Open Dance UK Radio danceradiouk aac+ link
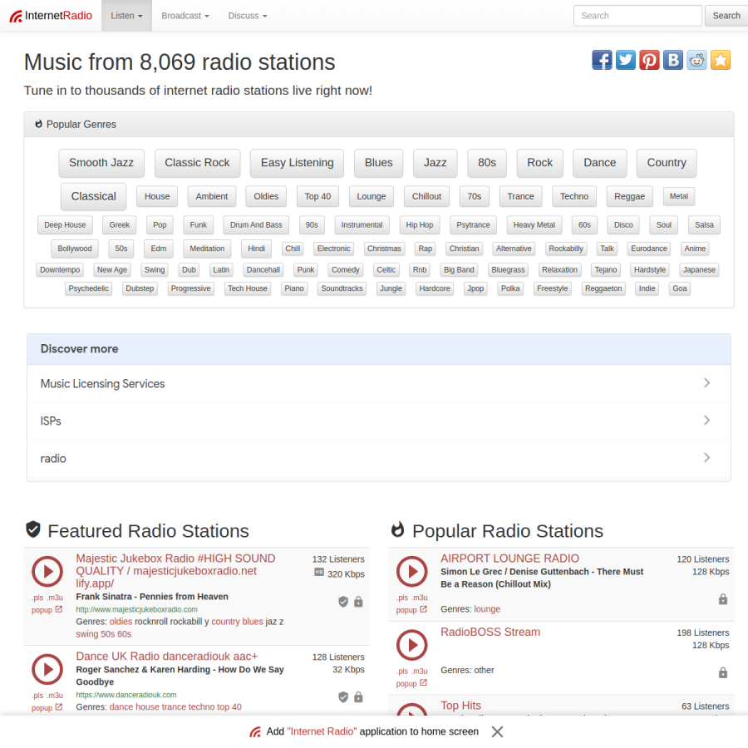The height and width of the screenshot is (748, 748). click(167, 657)
